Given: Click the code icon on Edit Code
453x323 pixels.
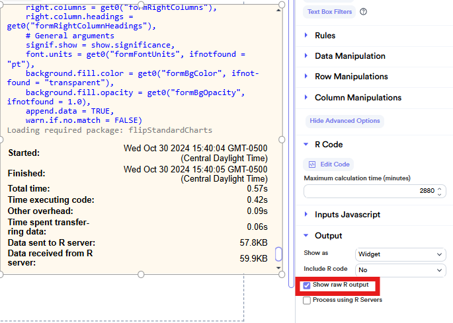Looking at the screenshot, I should pos(312,164).
